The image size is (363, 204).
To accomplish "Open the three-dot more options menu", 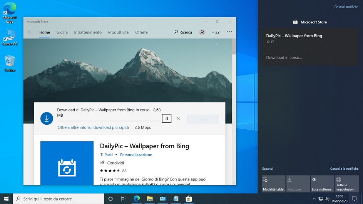I will click(x=229, y=32).
